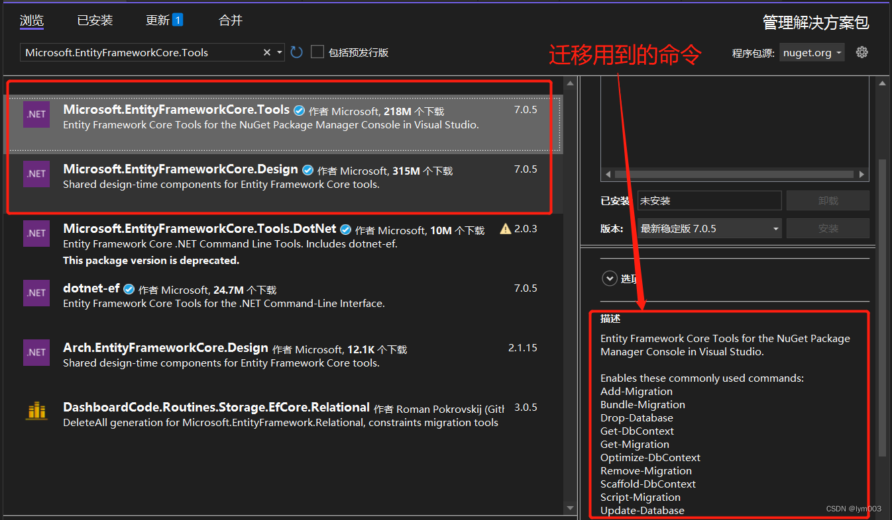Click the .NET icon of Microsoft.EntityFrameworkCore.Design

pos(36,174)
